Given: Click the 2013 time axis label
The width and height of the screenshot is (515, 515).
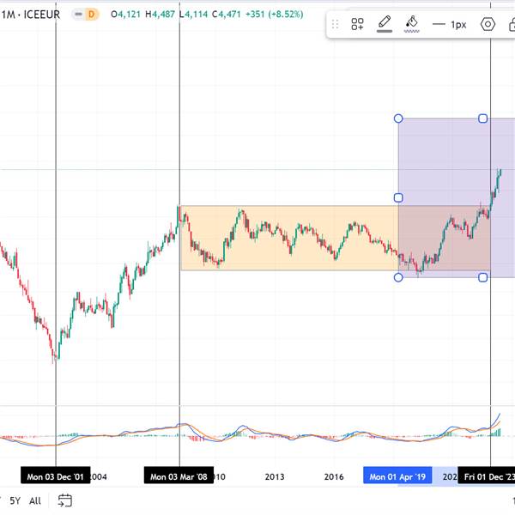Looking at the screenshot, I should [275, 476].
